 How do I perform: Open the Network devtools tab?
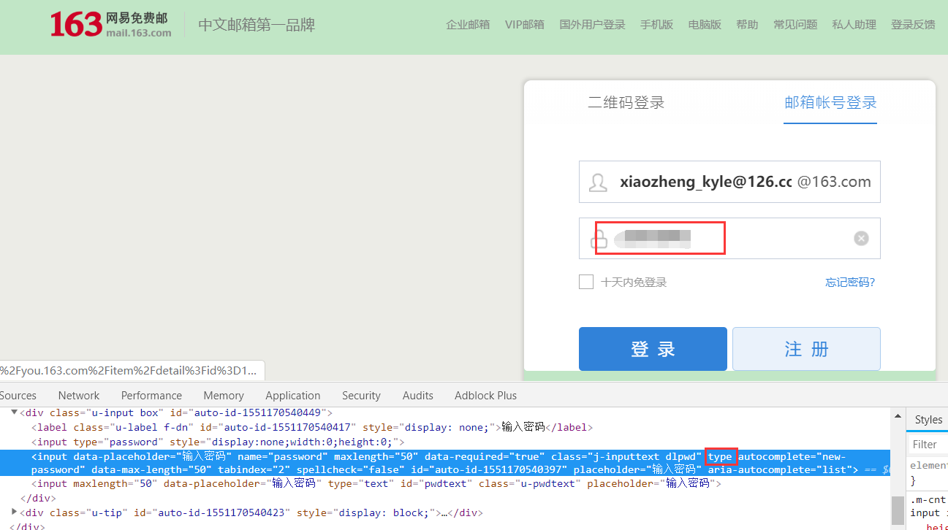click(78, 395)
